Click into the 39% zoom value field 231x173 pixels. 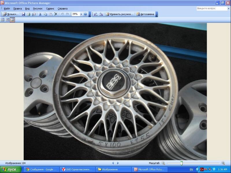76,14
